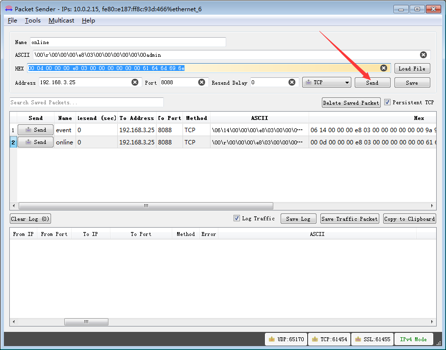Viewport: 446px width, 350px height.
Task: Open the Multicast menu
Action: point(61,21)
